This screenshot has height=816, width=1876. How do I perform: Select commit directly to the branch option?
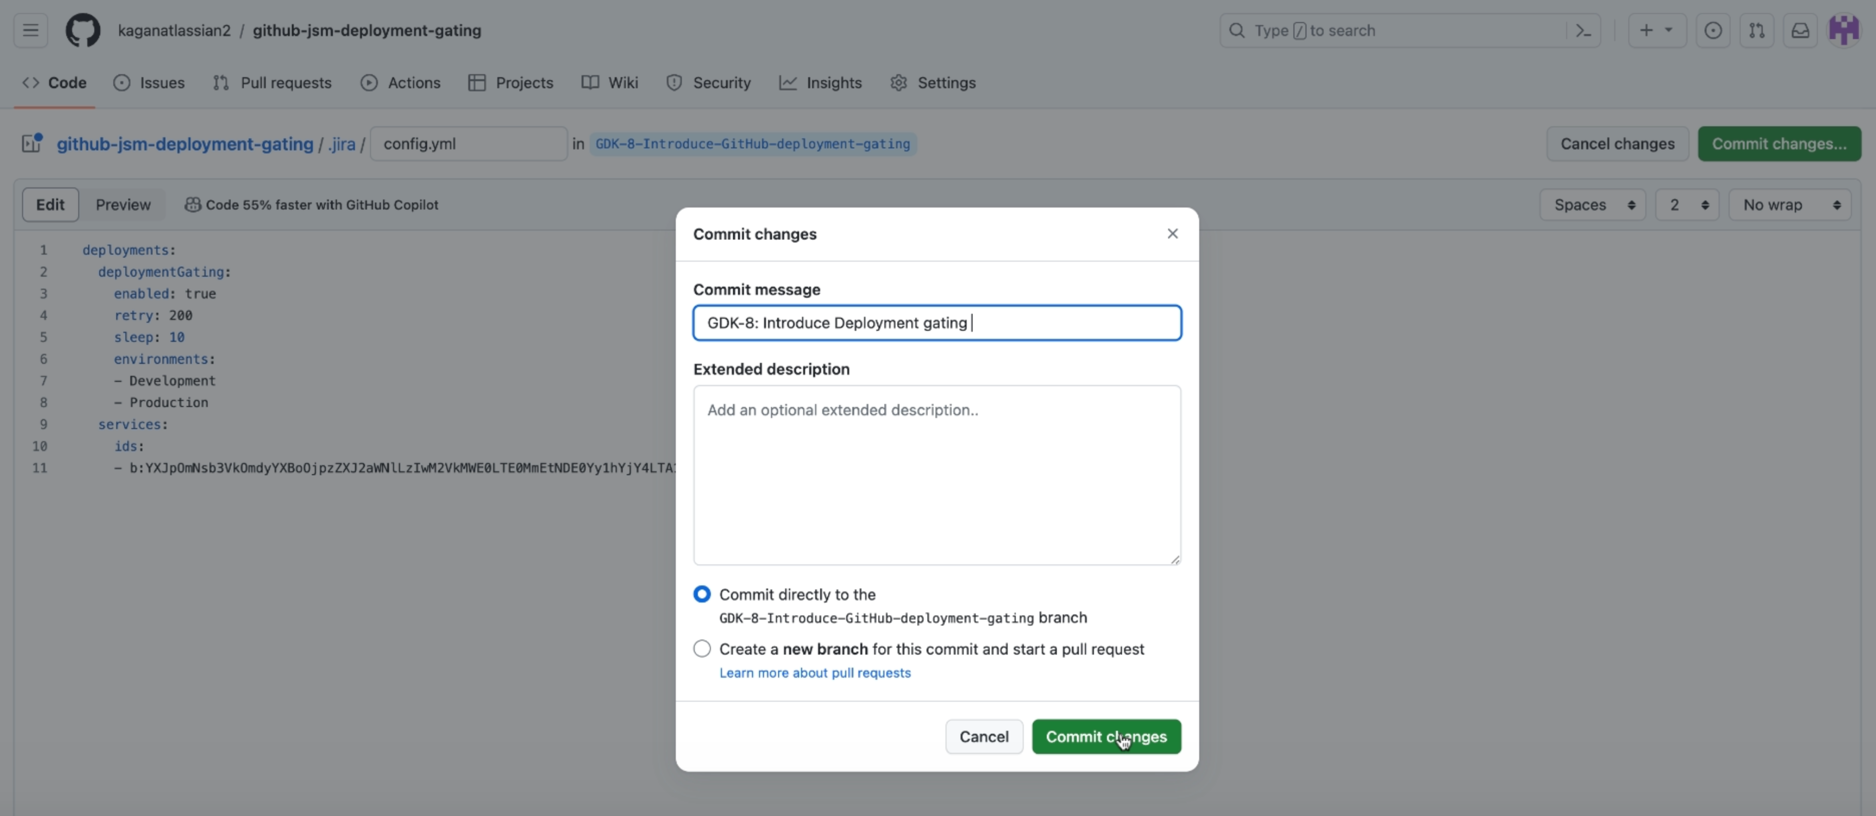(x=701, y=594)
